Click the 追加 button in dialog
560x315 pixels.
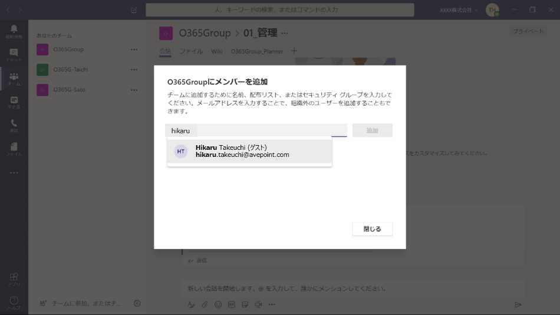click(372, 130)
